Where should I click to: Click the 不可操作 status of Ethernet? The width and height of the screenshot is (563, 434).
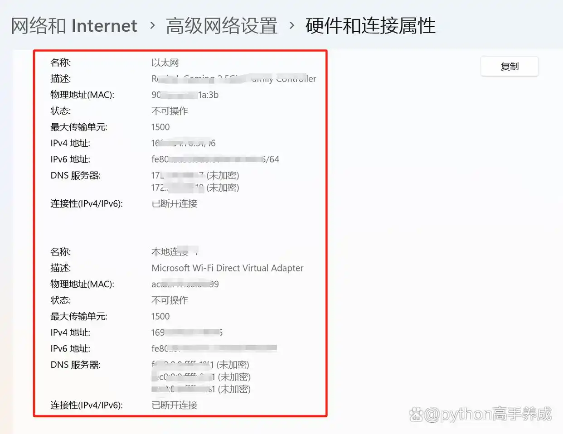pos(170,111)
